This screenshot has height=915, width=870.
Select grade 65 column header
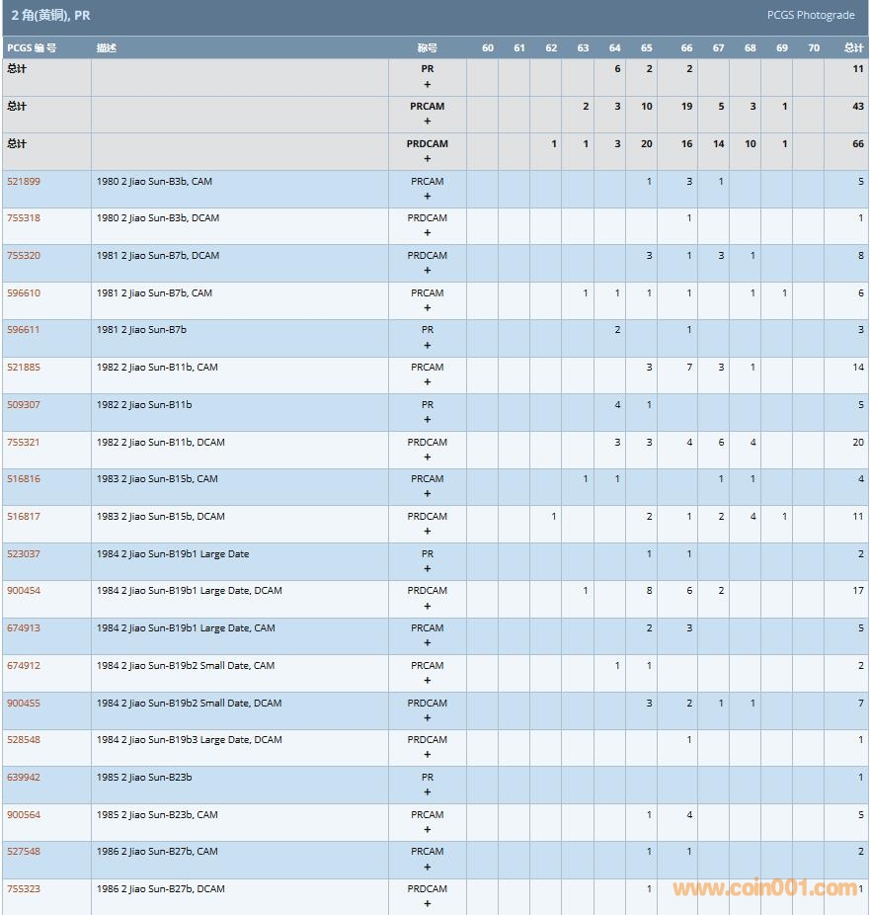(x=647, y=48)
